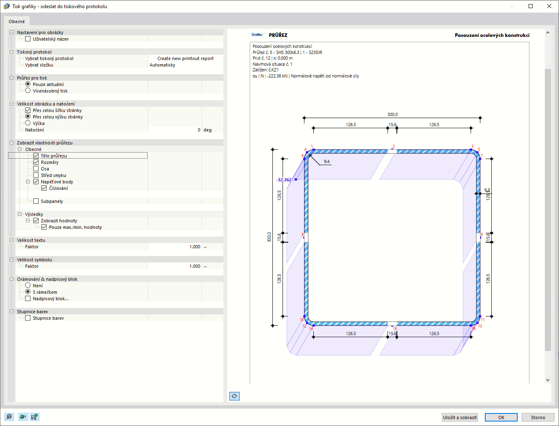Collapse the Průřez pro tisk section
Viewport: 559px width, 426px height.
(12, 78)
